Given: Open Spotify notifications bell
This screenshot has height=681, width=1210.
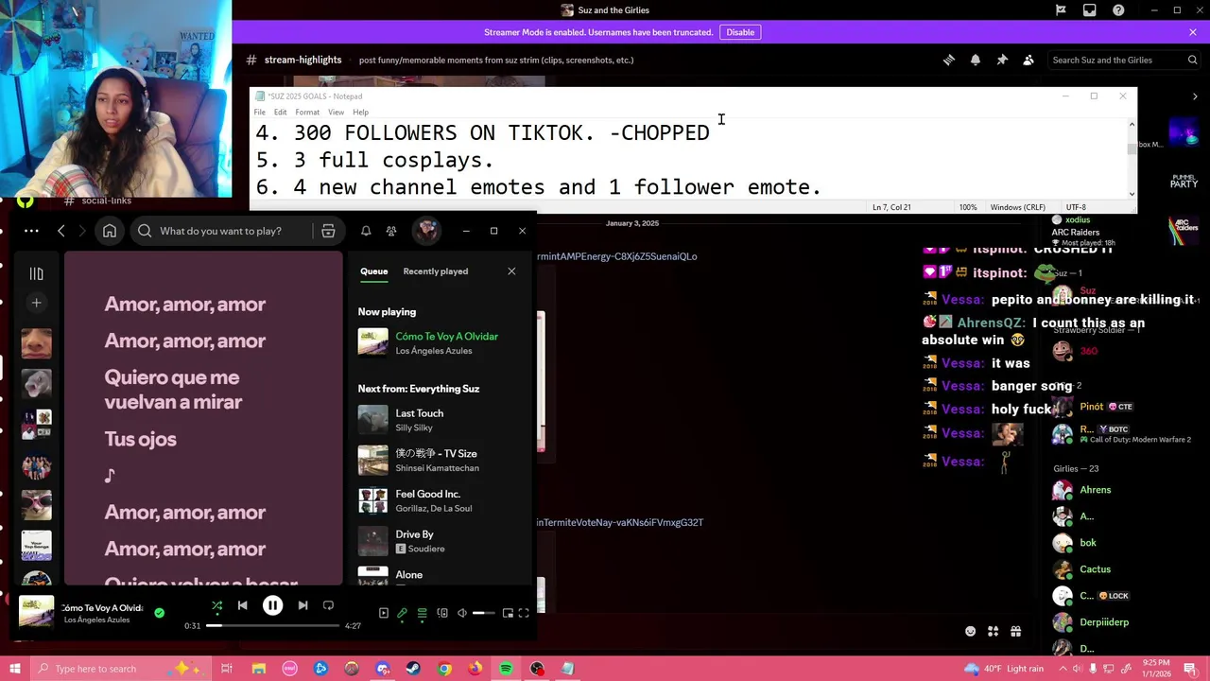Looking at the screenshot, I should [x=366, y=231].
